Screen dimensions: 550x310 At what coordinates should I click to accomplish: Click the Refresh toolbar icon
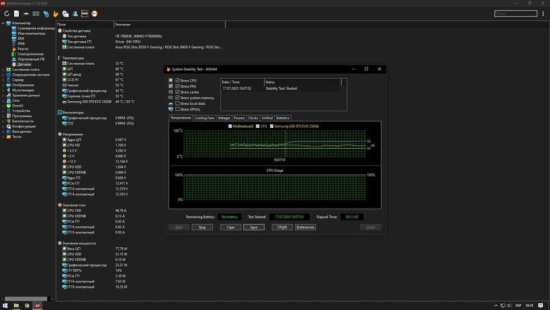pos(7,13)
